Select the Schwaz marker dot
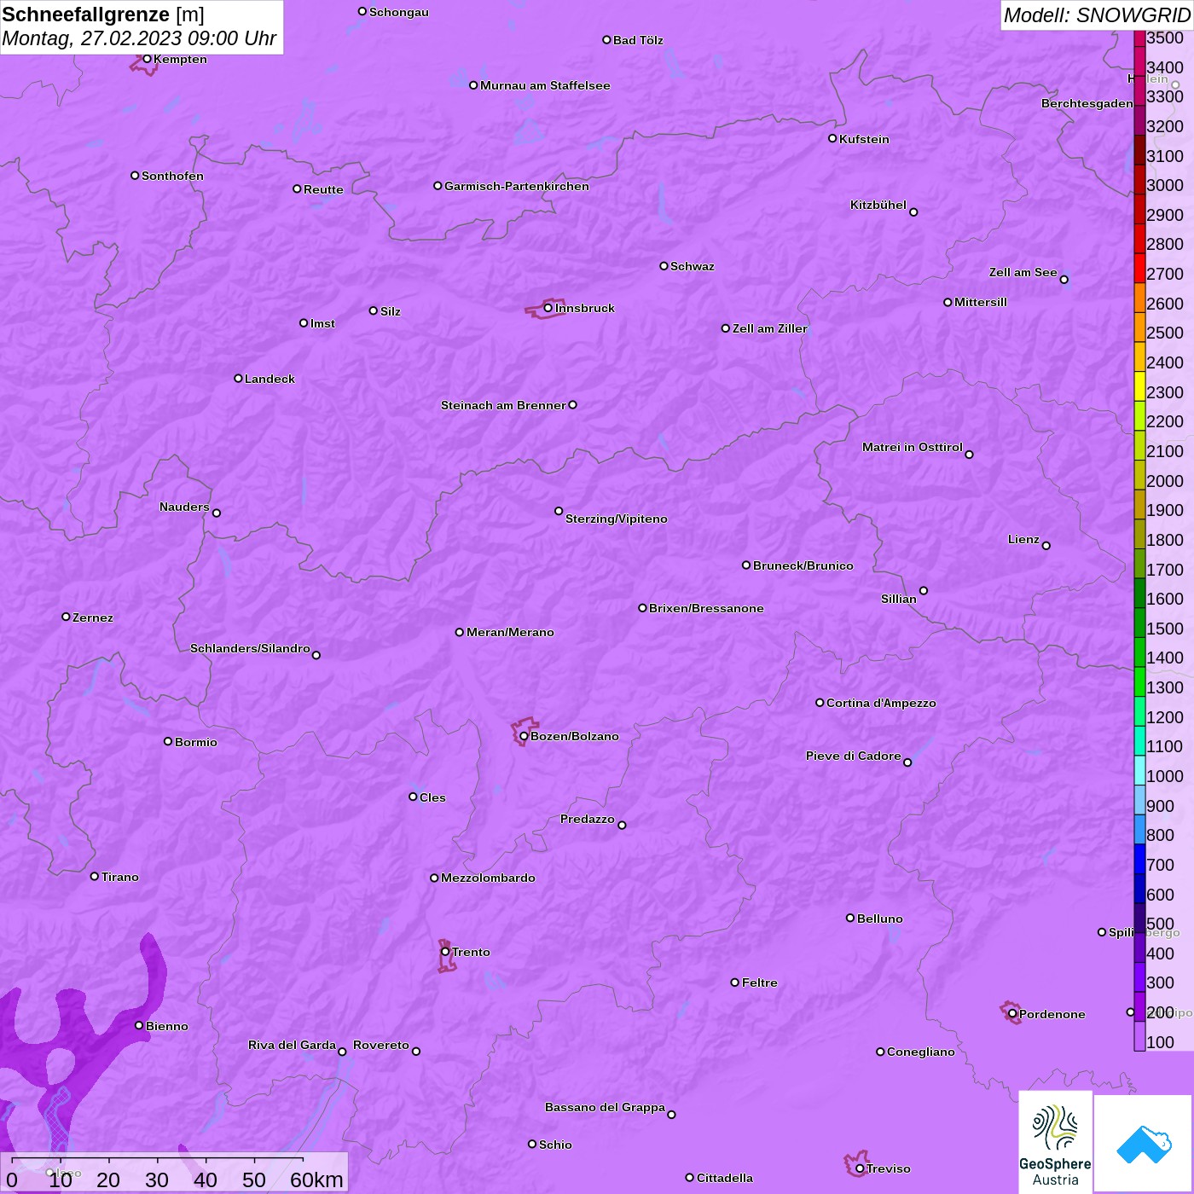The width and height of the screenshot is (1194, 1194). (x=664, y=266)
